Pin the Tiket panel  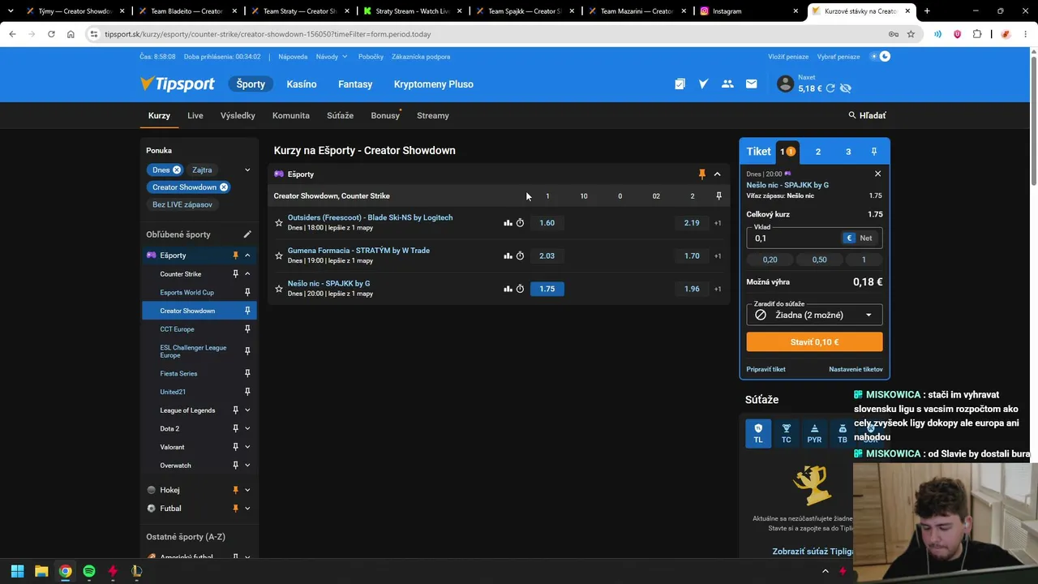(873, 152)
